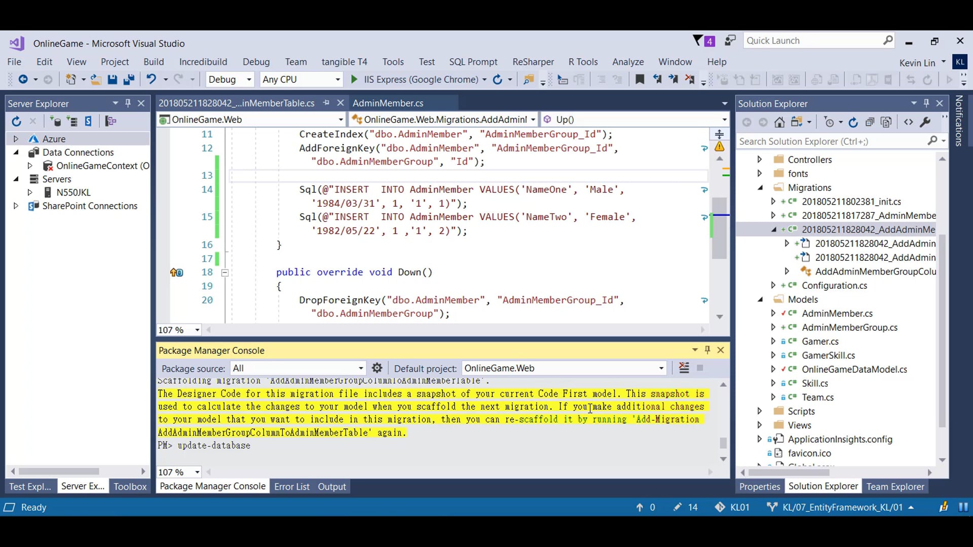Toggle a bookmark on the current line
The height and width of the screenshot is (547, 973).
pos(640,80)
